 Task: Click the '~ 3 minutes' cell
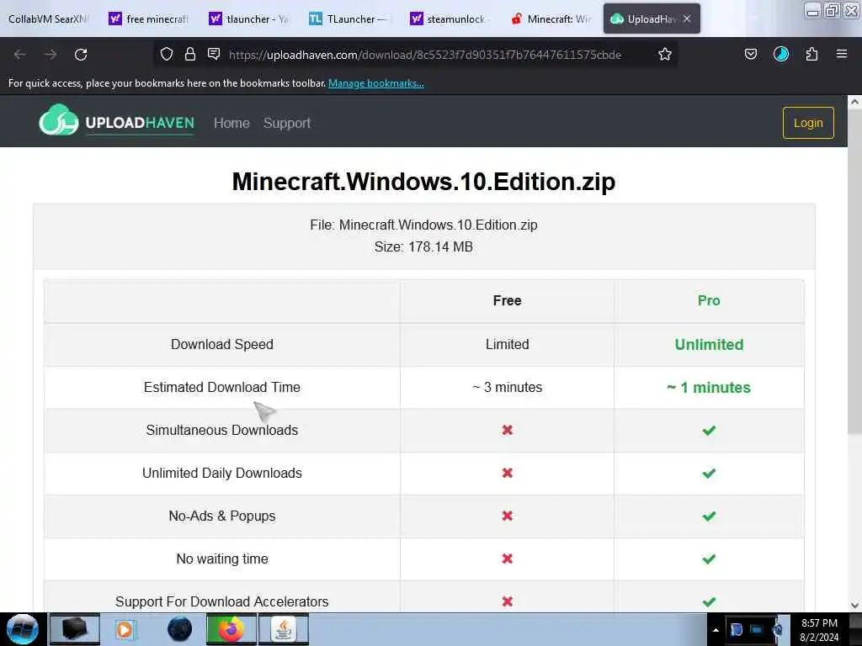point(507,387)
